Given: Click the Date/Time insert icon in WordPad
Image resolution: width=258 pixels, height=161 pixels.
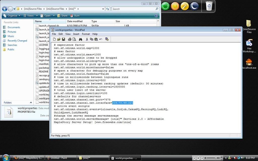Looking at the screenshot, I should (107, 39).
